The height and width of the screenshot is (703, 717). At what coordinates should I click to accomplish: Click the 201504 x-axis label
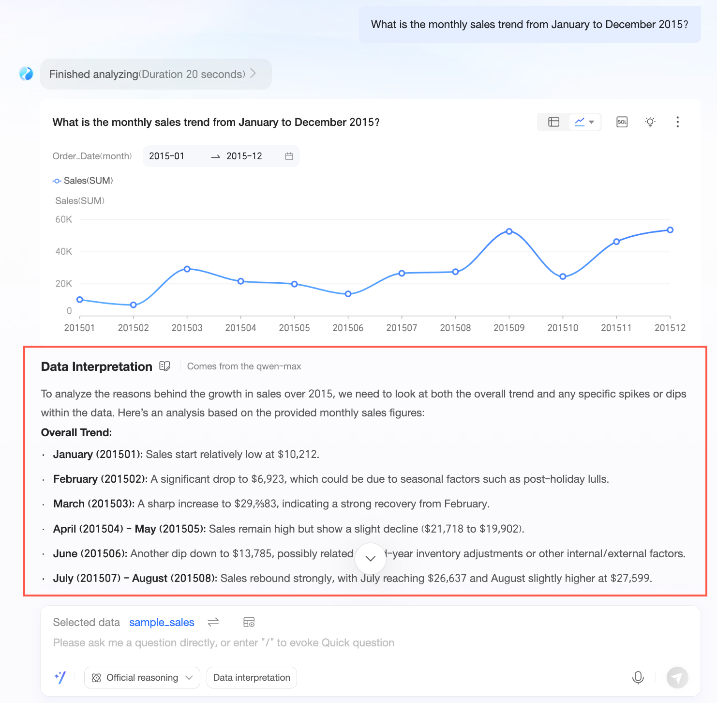[x=240, y=328]
